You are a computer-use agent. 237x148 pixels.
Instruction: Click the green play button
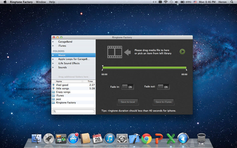[182, 52]
